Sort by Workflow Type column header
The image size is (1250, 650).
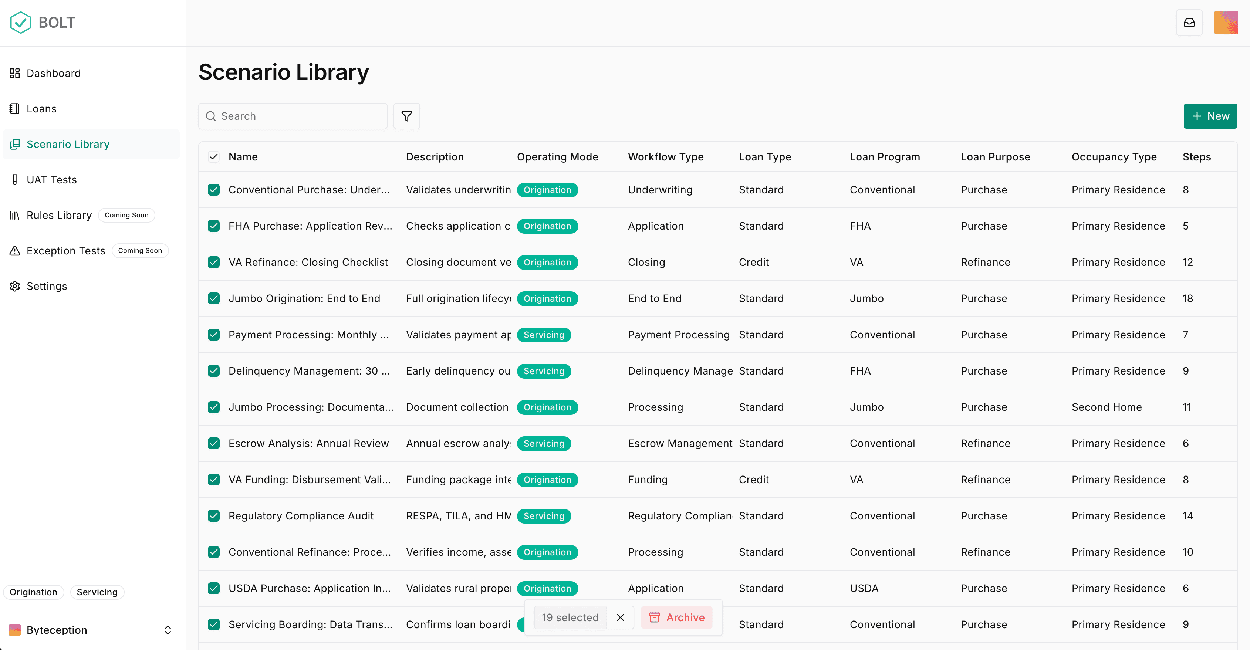[x=666, y=157]
